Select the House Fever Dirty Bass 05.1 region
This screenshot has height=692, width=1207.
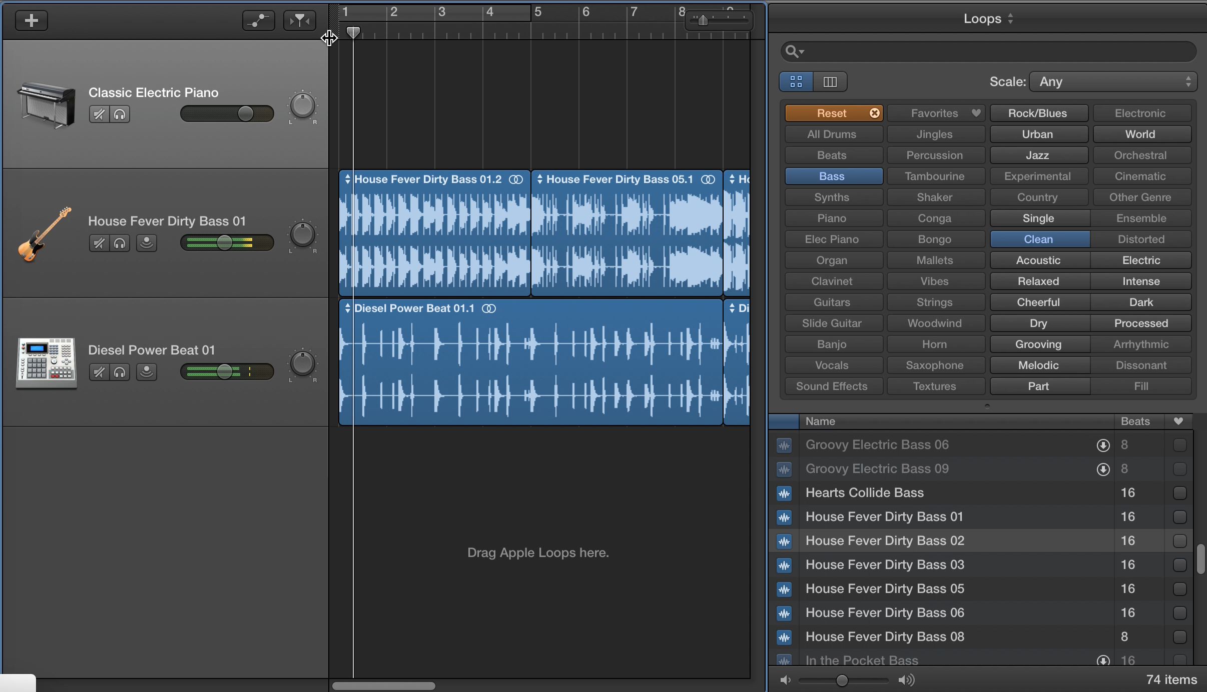[627, 233]
